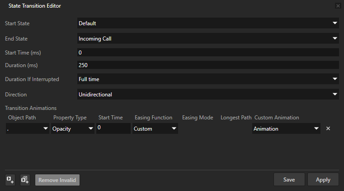Click the animation row Start Time field
Screen dimensions: 344x191
tap(113, 128)
